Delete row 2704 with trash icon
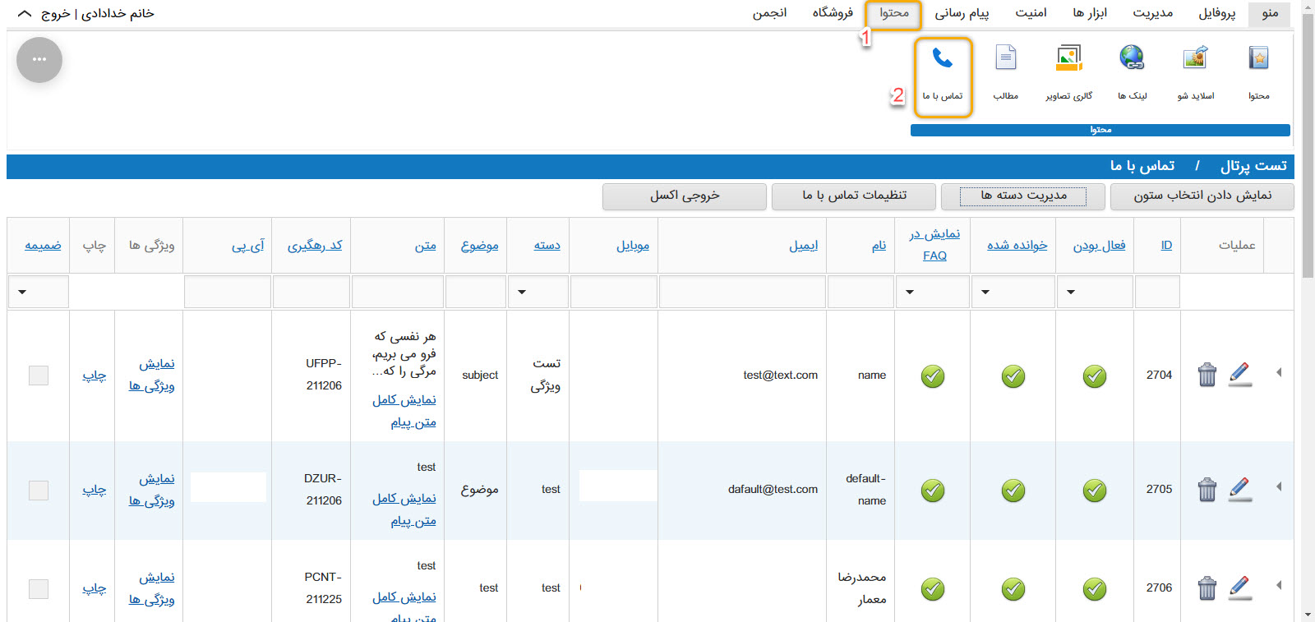The image size is (1315, 622). tap(1207, 375)
